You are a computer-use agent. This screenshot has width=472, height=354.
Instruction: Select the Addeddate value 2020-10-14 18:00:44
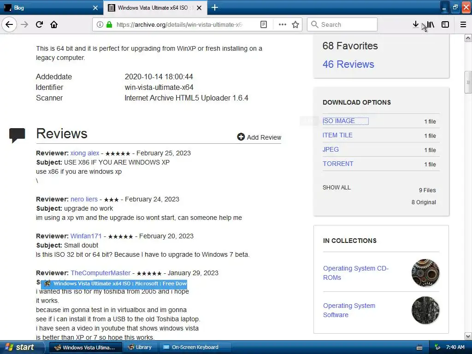159,77
